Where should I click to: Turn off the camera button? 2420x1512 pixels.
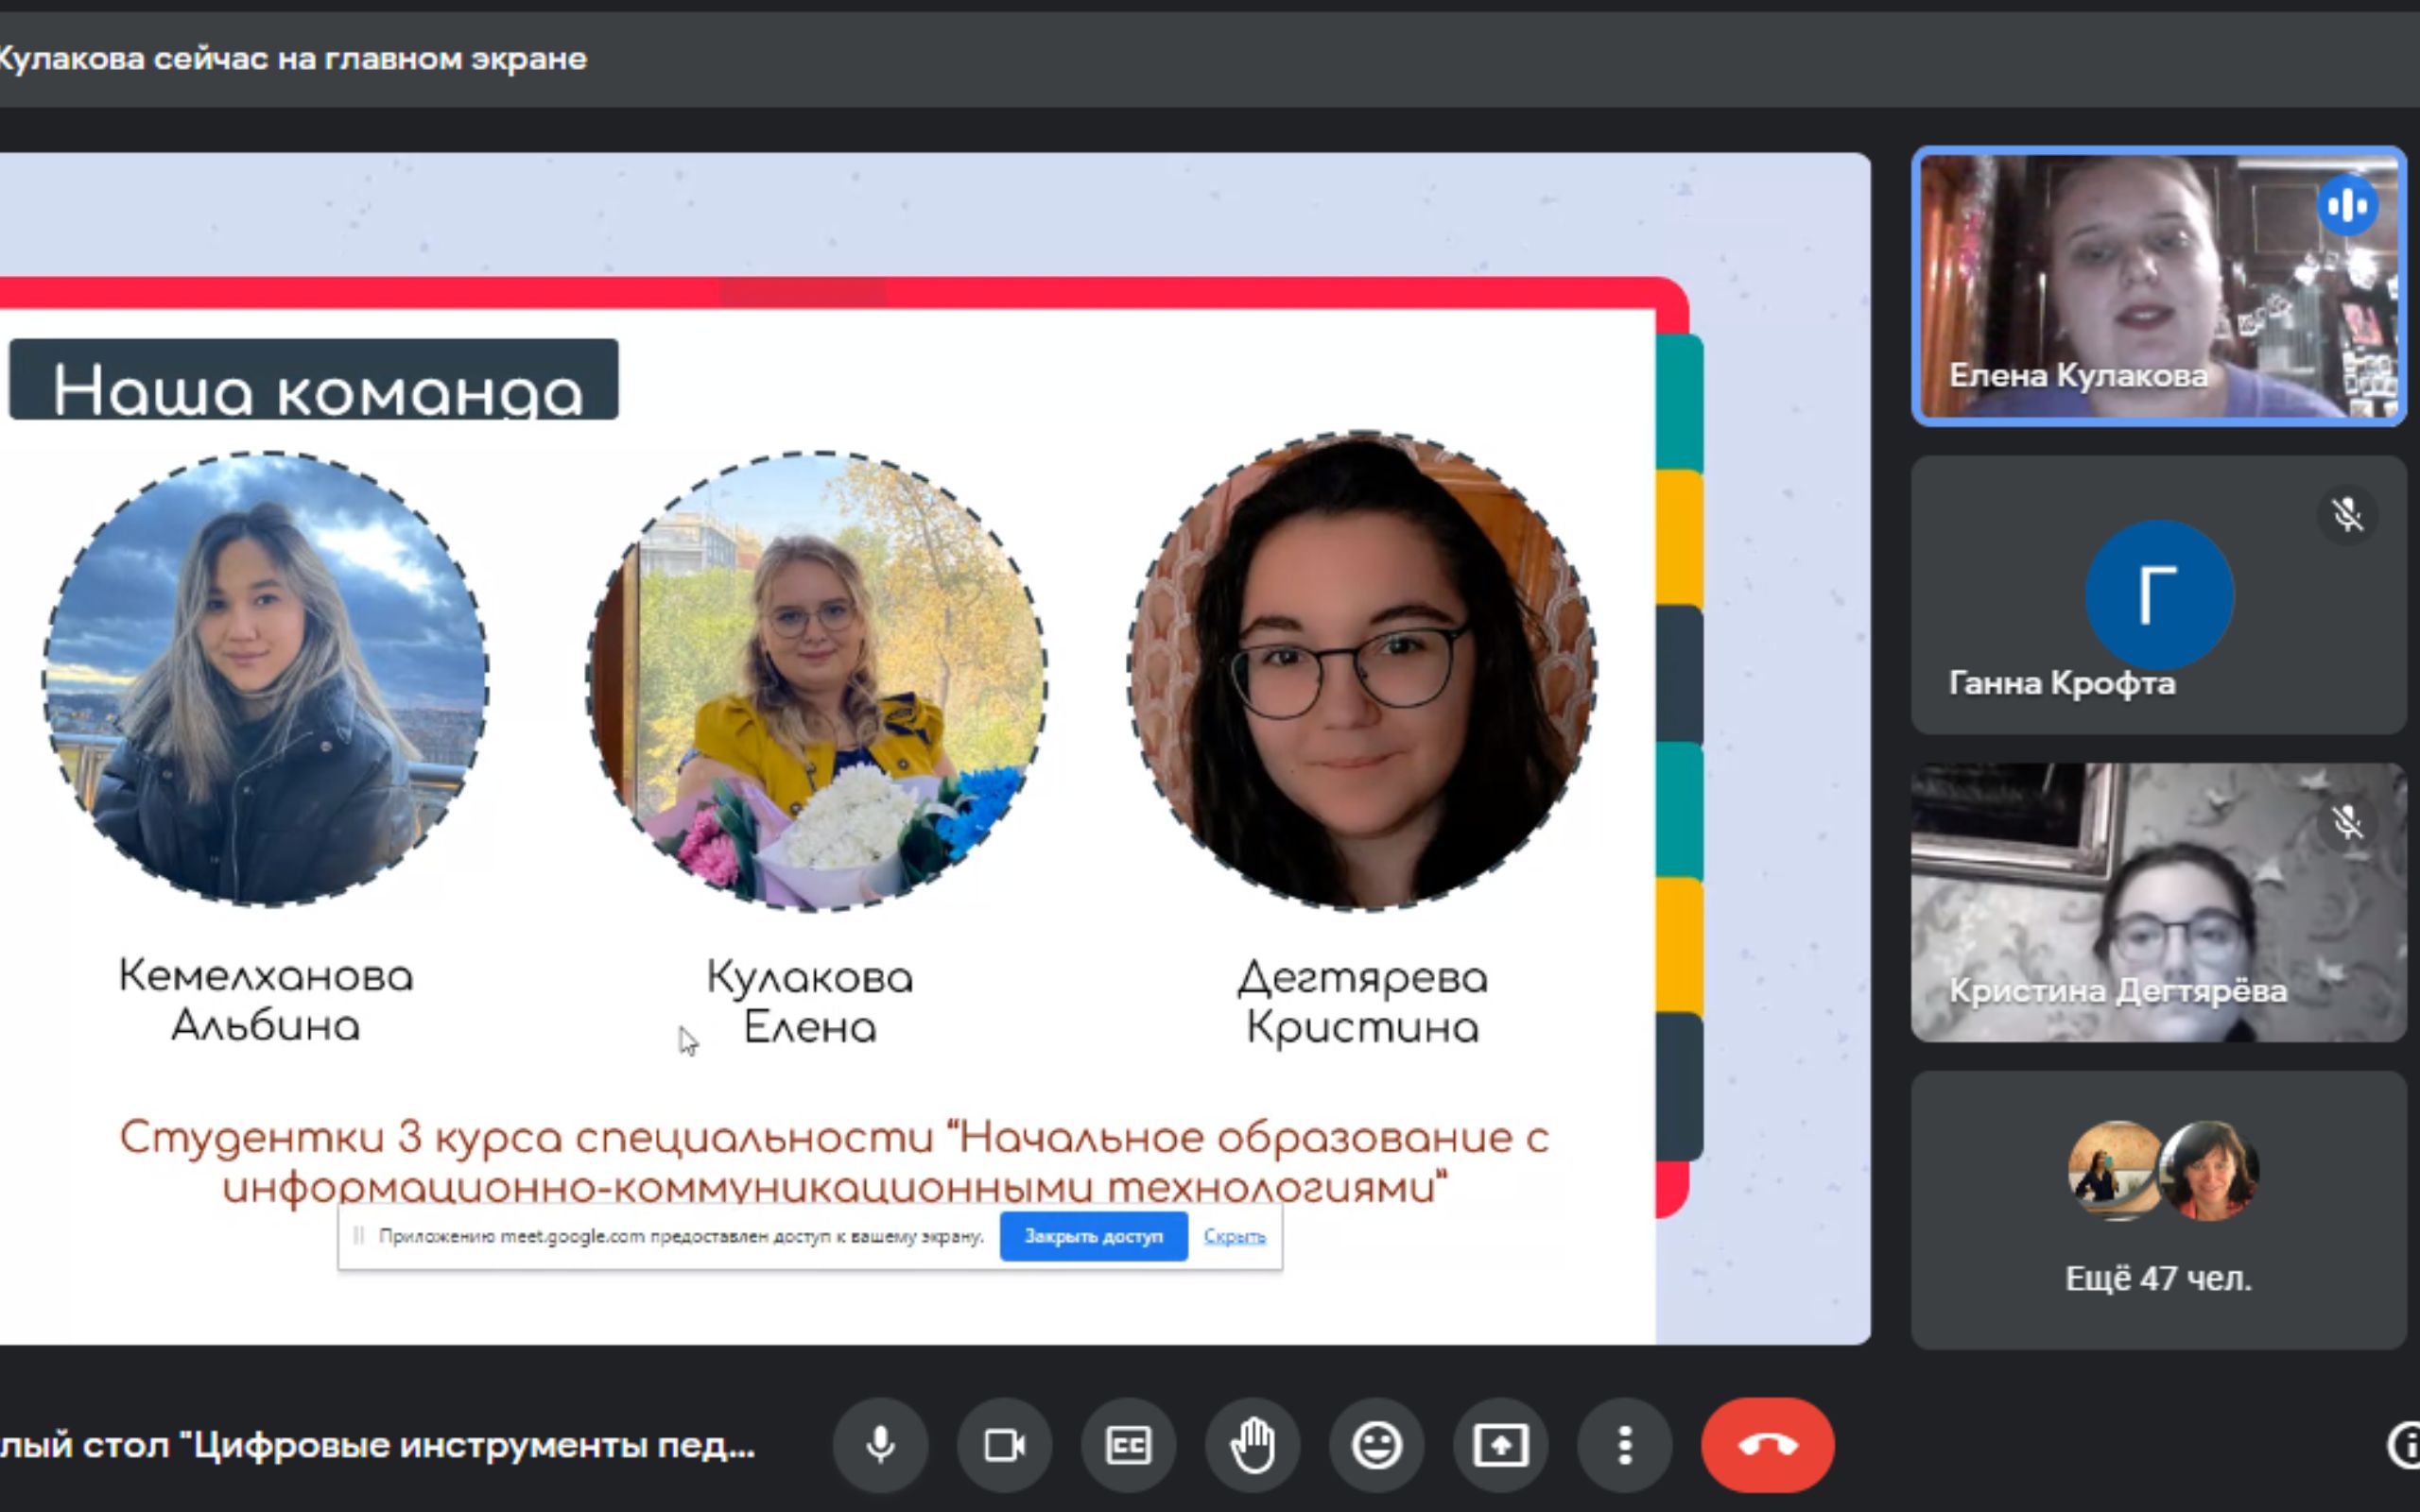point(1004,1445)
